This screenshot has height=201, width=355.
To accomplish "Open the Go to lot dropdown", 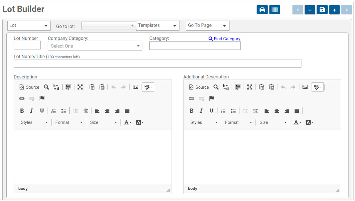I will (109, 26).
